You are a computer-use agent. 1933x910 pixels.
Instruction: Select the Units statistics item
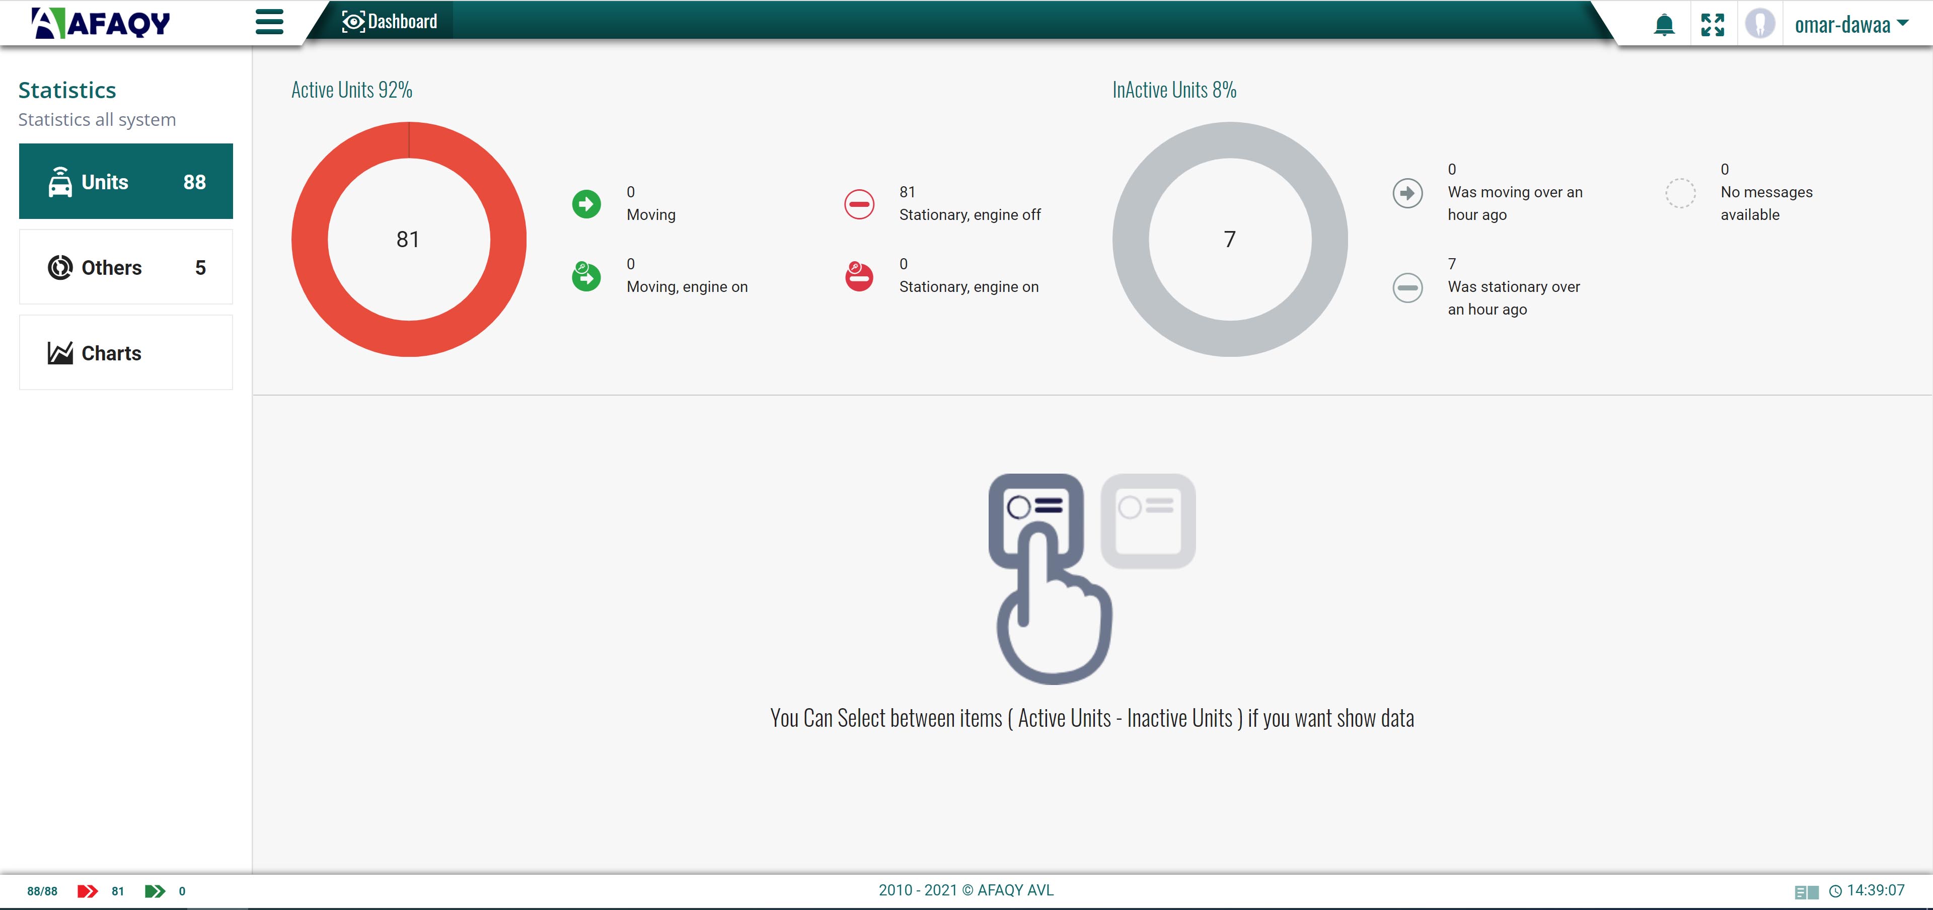(x=126, y=181)
